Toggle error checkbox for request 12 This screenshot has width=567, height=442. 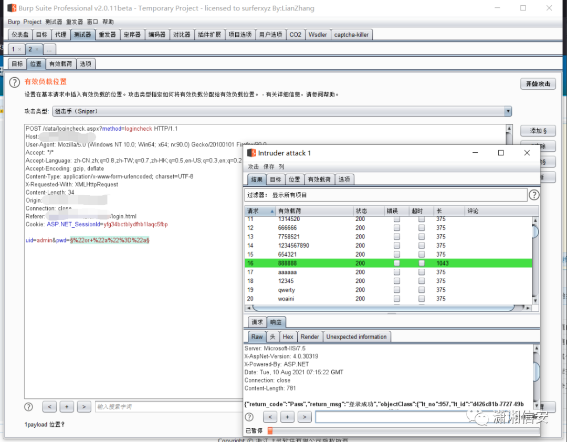(397, 228)
